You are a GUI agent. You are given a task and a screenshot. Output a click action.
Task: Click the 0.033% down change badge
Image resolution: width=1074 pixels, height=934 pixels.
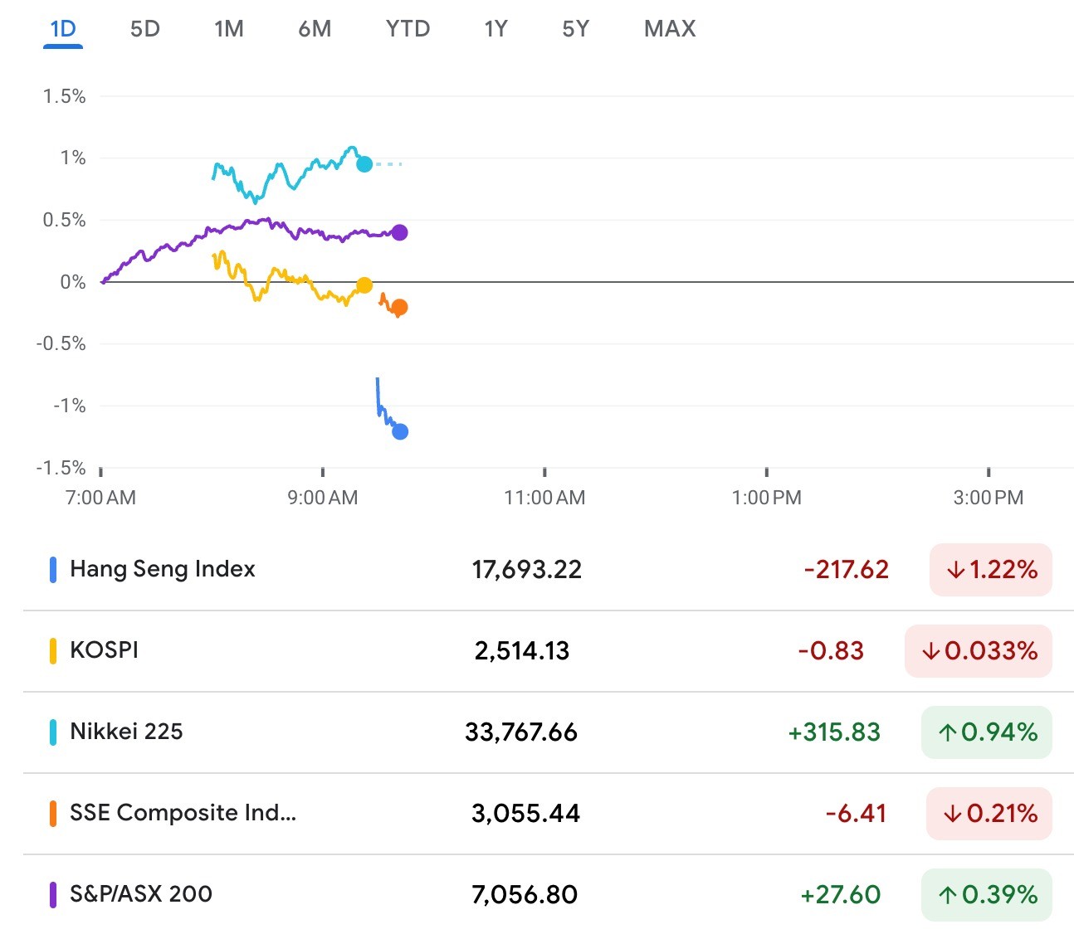point(979,651)
